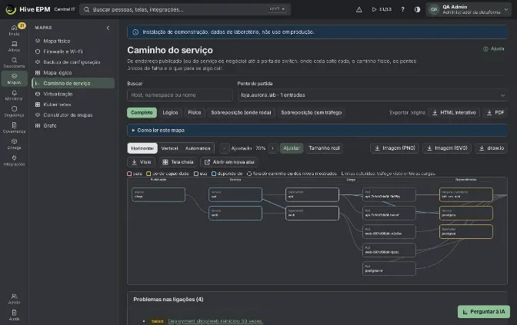Click the search magnifier icon in top bar

pos(86,9)
